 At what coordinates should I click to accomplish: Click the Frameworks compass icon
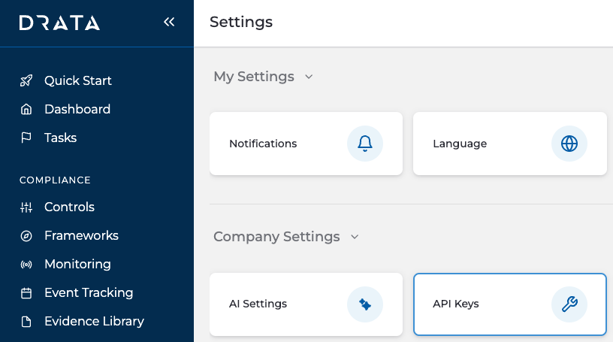(x=26, y=236)
